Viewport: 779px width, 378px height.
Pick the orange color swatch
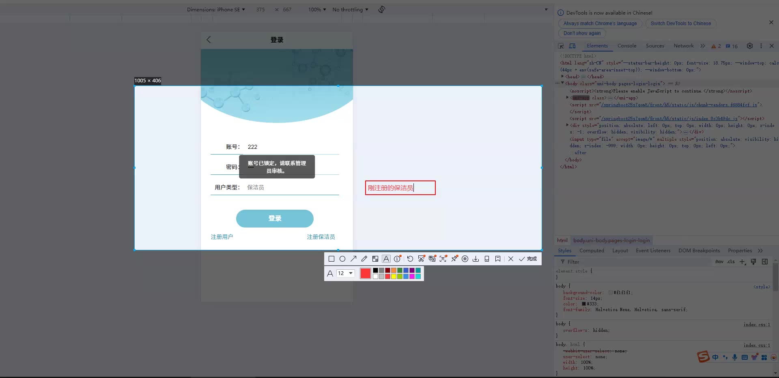coord(394,271)
